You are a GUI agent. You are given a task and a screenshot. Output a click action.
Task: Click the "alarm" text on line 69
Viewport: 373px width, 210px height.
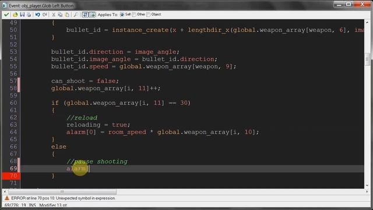[76, 169]
